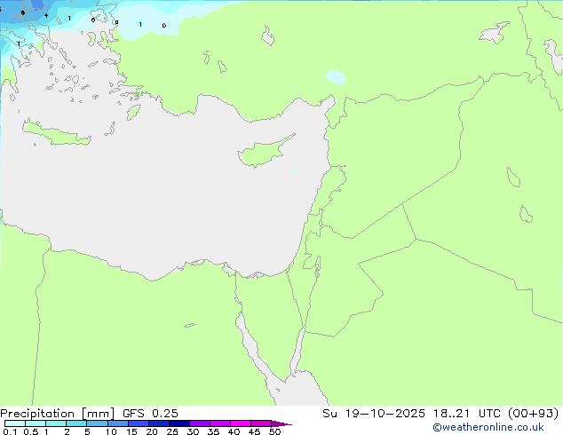Click the 1–2 mm legend swatch

tap(56, 423)
